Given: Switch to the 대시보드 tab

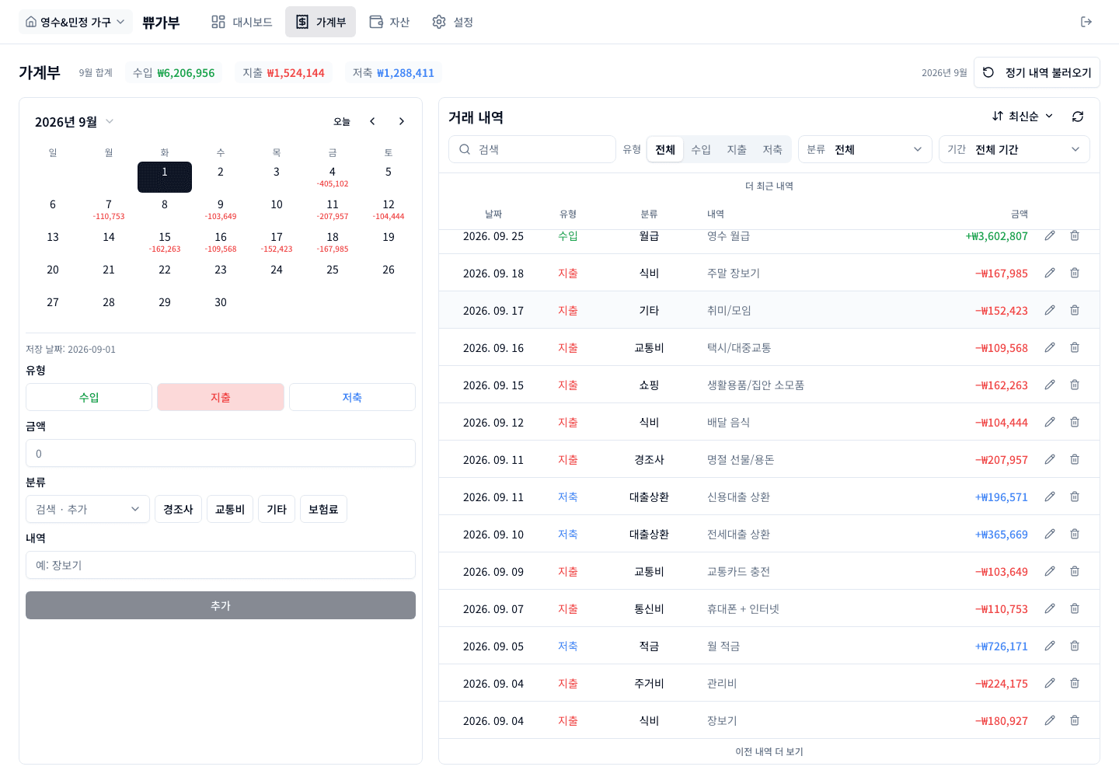Looking at the screenshot, I should 242,22.
